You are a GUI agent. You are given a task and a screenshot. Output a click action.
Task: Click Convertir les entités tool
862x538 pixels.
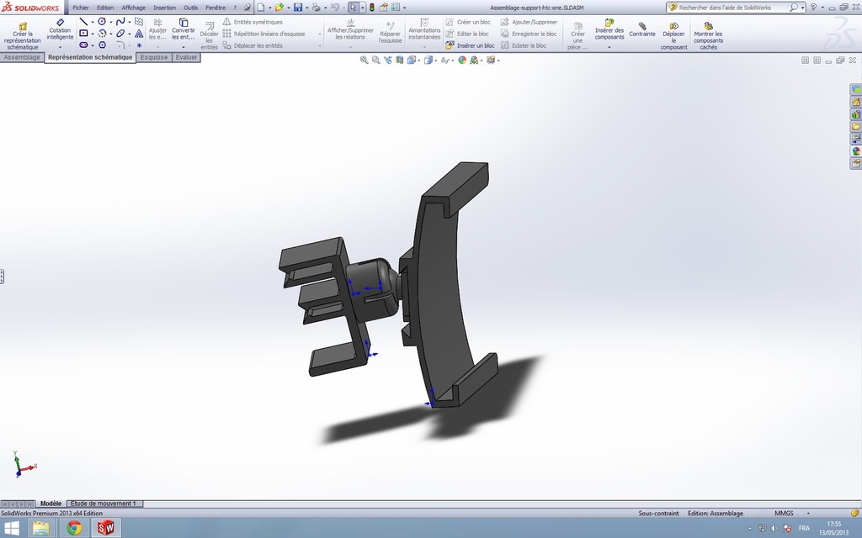(183, 29)
